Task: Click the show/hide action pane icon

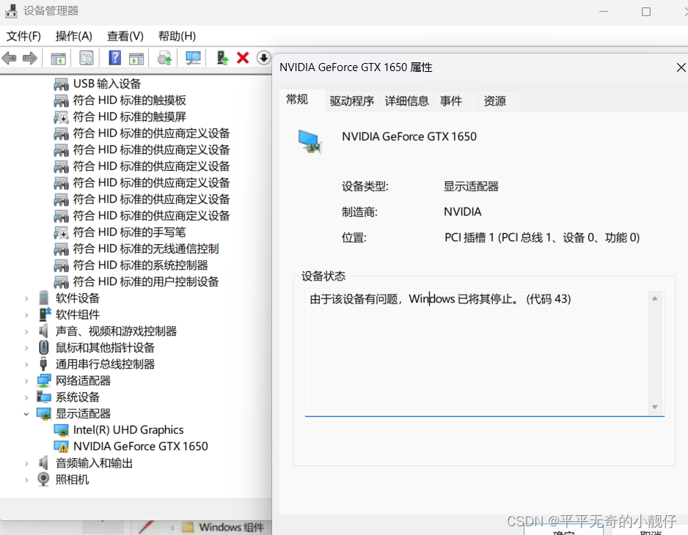Action: (136, 59)
